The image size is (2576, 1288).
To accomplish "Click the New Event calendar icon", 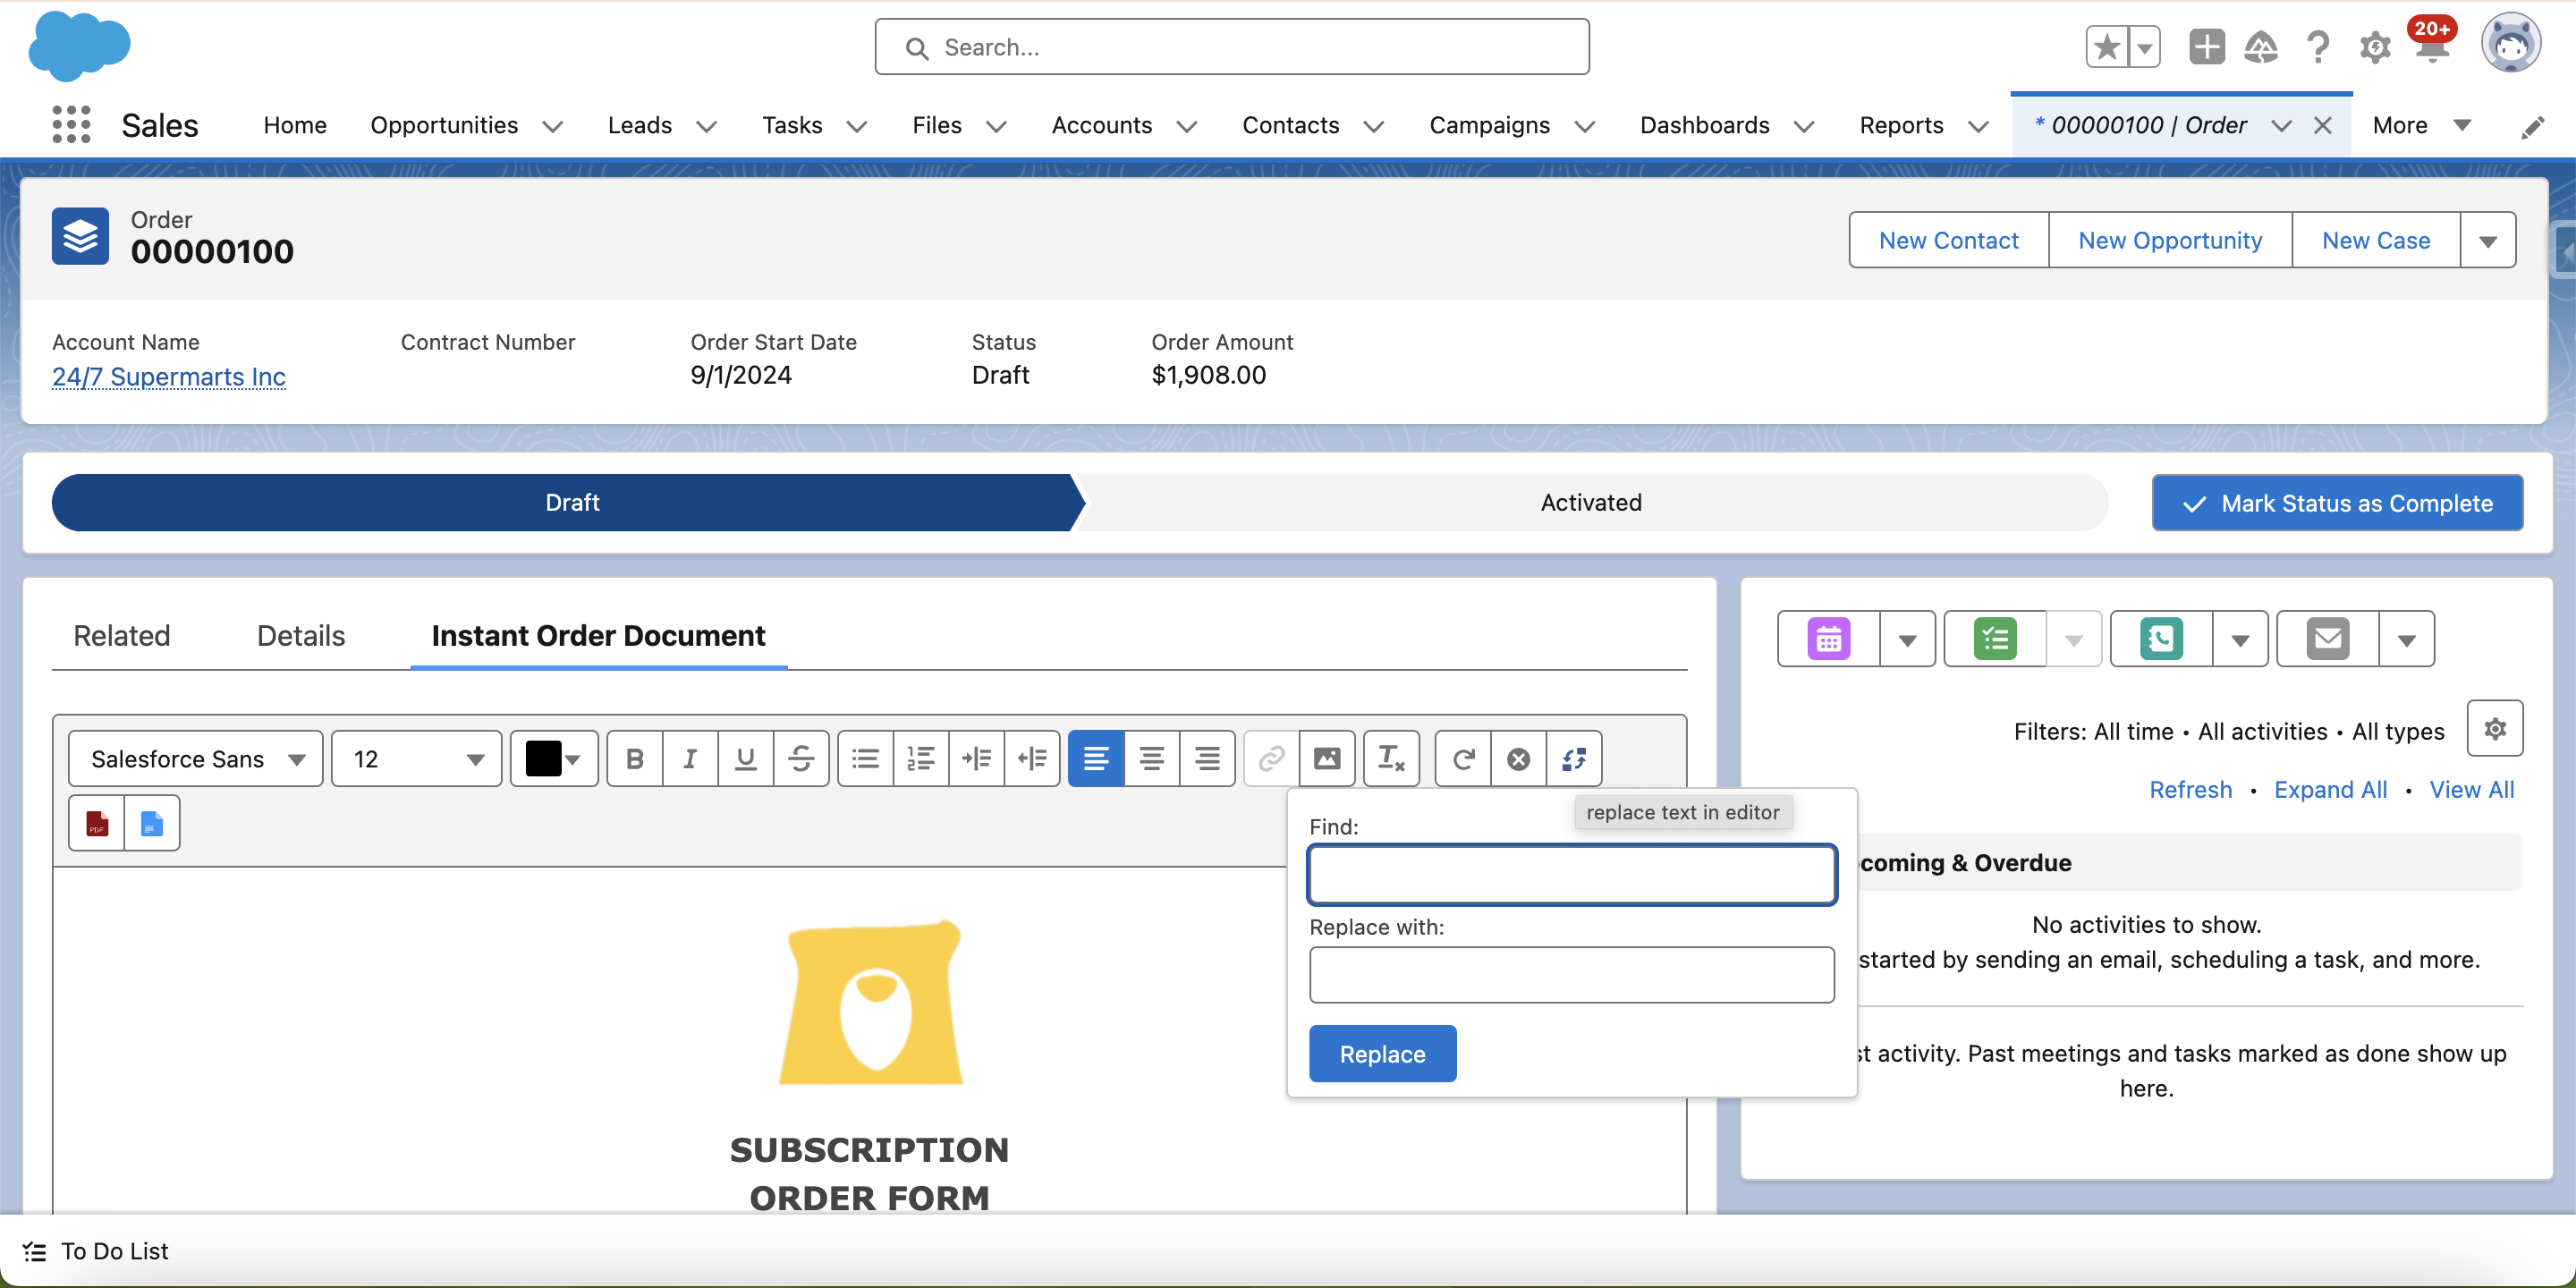I will pyautogui.click(x=1829, y=639).
